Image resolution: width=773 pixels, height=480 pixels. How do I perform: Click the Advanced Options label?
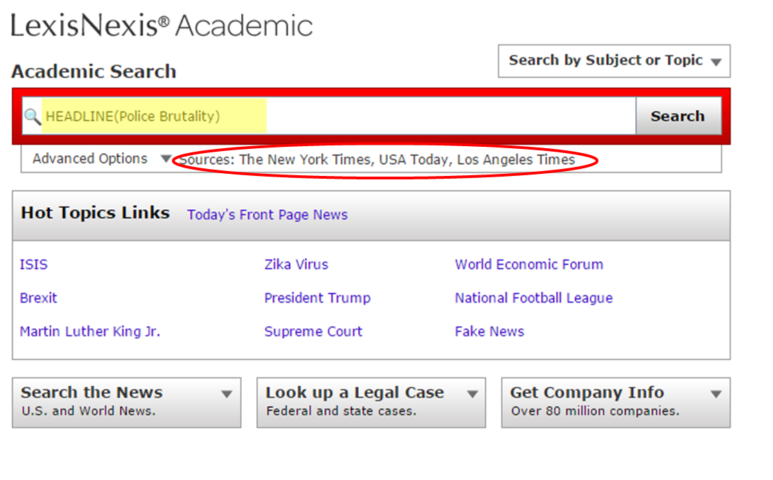coord(90,159)
